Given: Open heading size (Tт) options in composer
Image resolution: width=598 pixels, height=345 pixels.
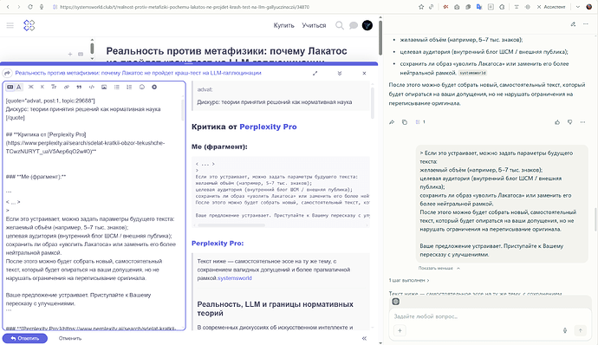Looking at the screenshot, I should click(x=54, y=87).
